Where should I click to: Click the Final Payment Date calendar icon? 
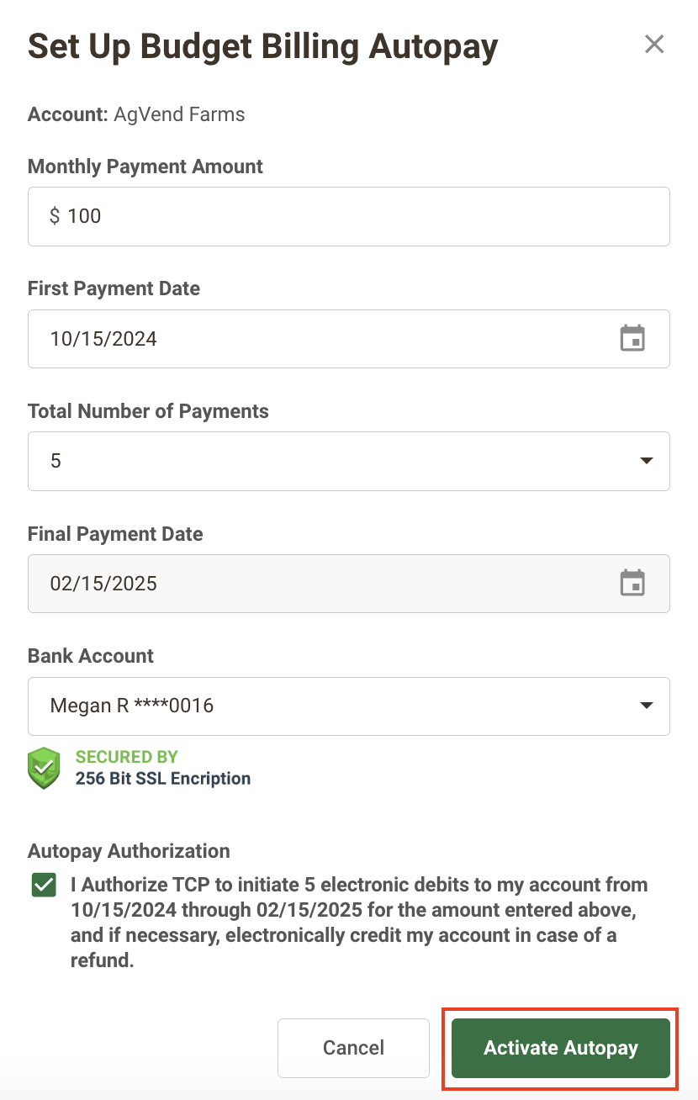[632, 584]
